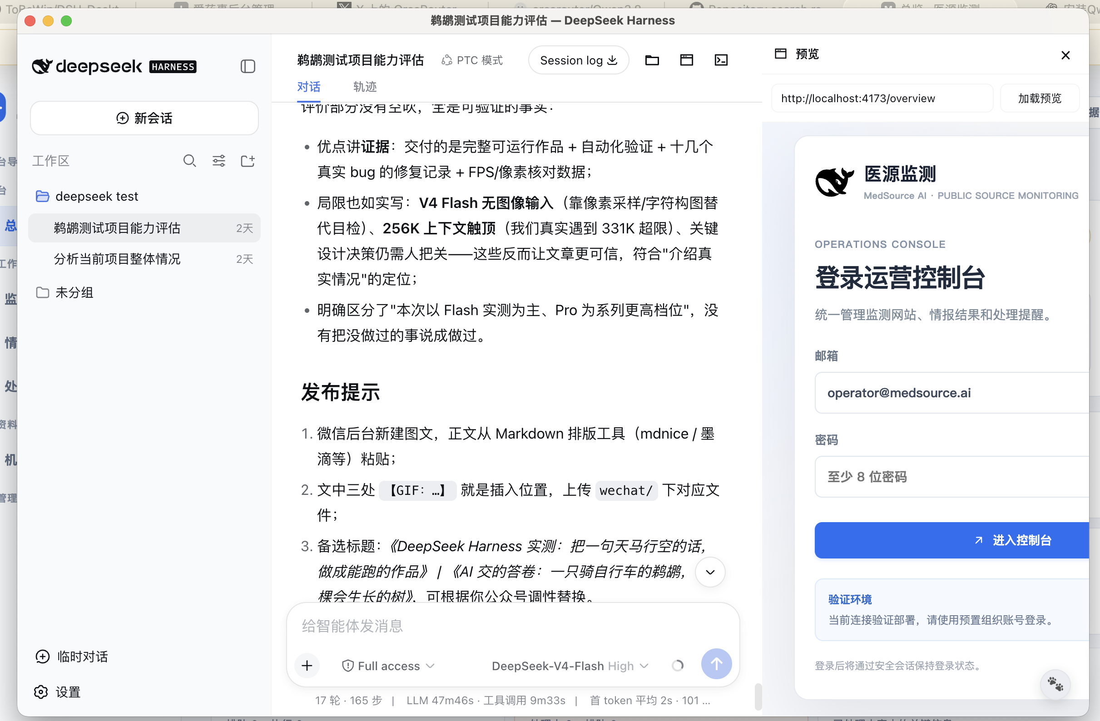
Task: Close the 预览 panel
Action: pyautogui.click(x=1065, y=55)
